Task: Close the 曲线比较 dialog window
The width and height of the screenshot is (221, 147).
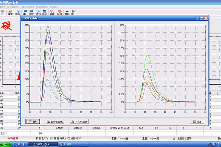Action: click(206, 18)
